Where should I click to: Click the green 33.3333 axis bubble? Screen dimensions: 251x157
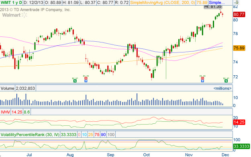pos(241,146)
